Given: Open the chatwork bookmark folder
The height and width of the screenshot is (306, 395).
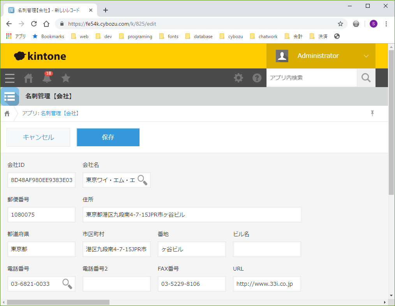Looking at the screenshot, I should click(x=264, y=37).
